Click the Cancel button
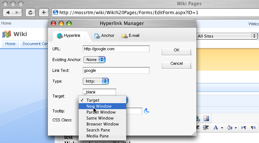The image size is (259, 143). click(176, 64)
